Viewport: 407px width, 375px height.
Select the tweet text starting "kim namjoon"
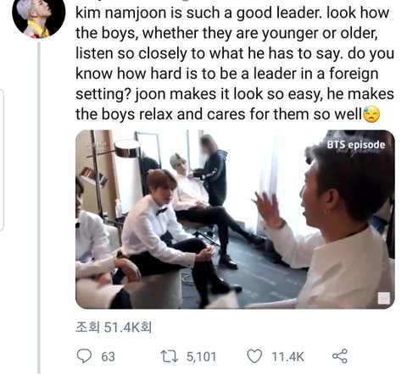pos(235,63)
